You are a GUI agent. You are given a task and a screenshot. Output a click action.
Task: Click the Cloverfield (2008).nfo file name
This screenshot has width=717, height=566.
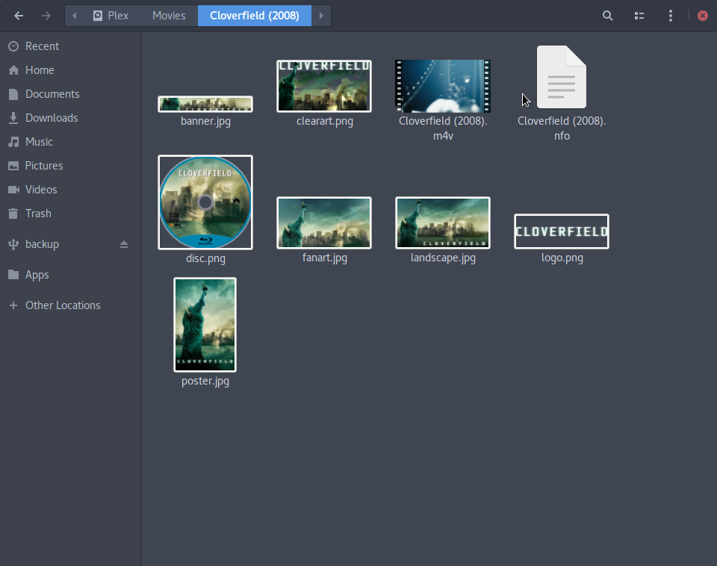coord(562,128)
